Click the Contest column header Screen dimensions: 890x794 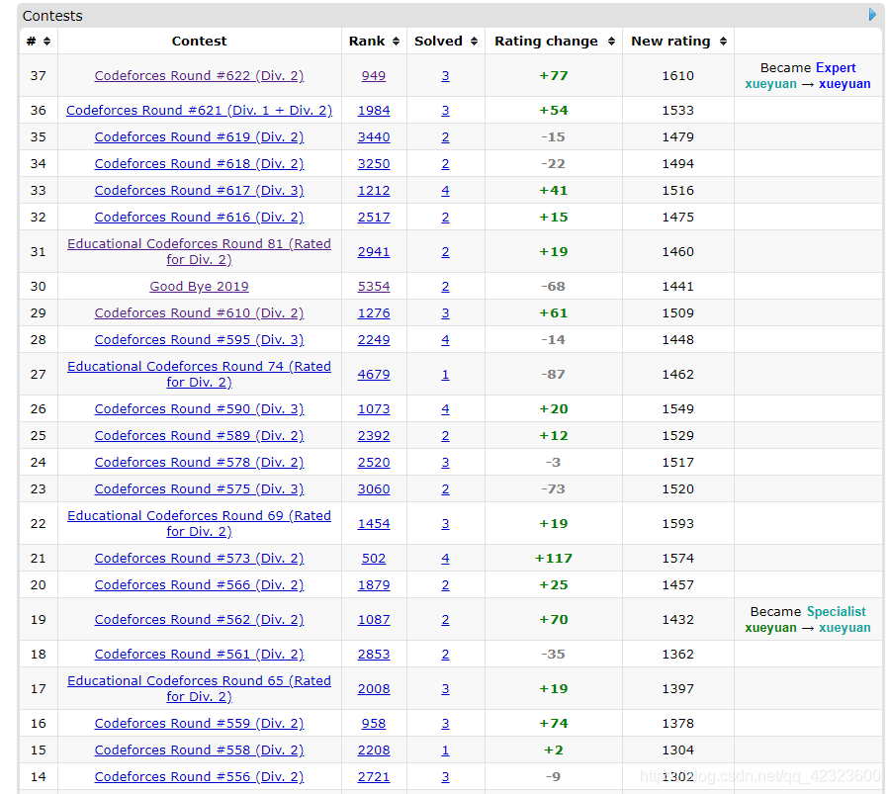click(x=199, y=41)
